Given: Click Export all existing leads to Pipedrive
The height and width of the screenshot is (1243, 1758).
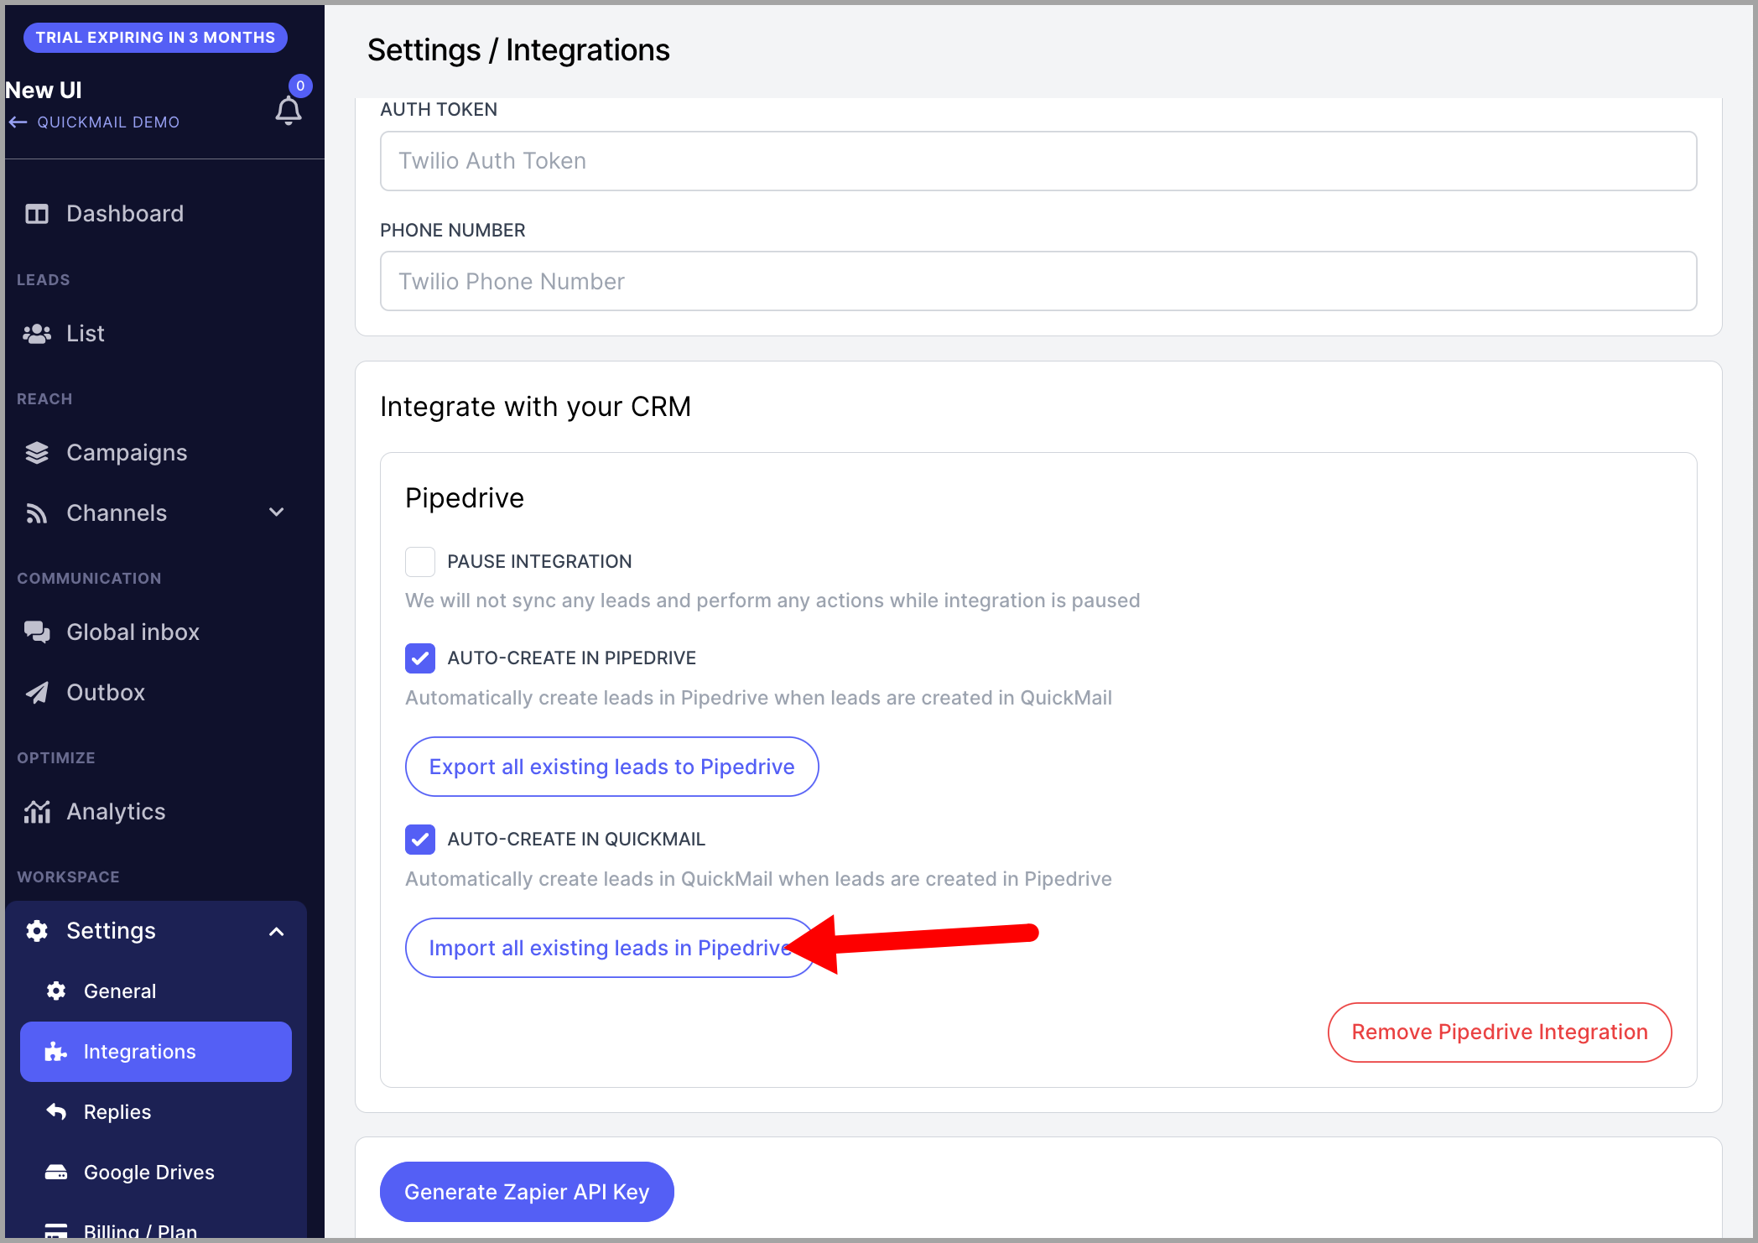Looking at the screenshot, I should (612, 767).
